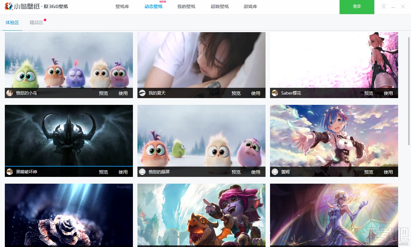Click the 小鸟壁纸 bird logo icon
Screen dimensions: 411x247
(9, 6)
